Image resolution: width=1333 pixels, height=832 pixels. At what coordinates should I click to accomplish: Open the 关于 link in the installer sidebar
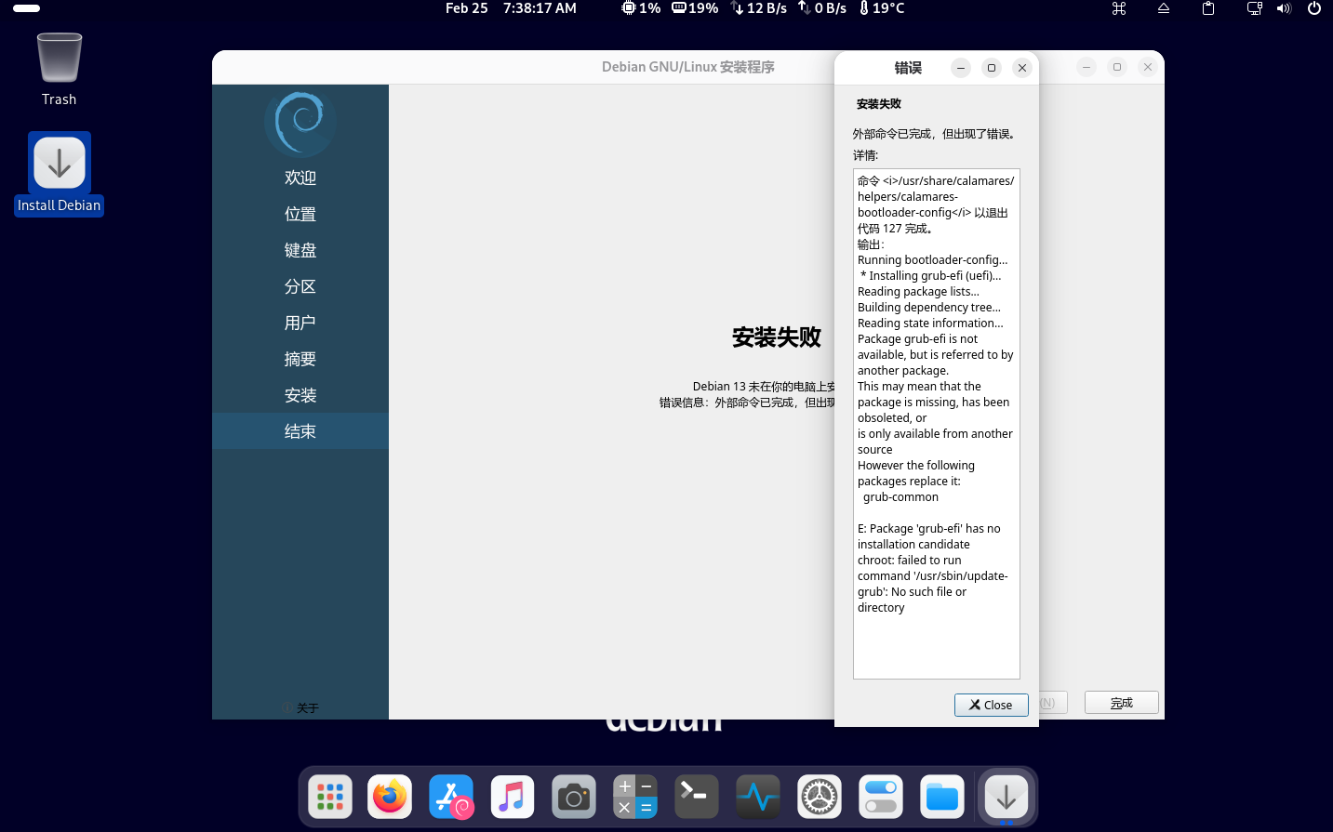point(300,708)
